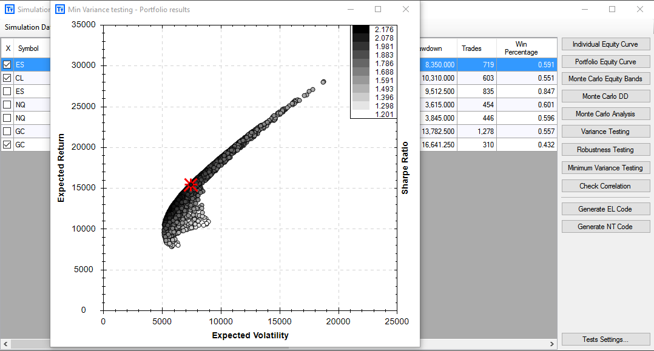Click the Trades column header
Screen dimensions: 654x351
click(x=477, y=48)
